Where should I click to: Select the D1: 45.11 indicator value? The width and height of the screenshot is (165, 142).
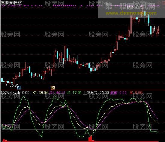click(57, 93)
